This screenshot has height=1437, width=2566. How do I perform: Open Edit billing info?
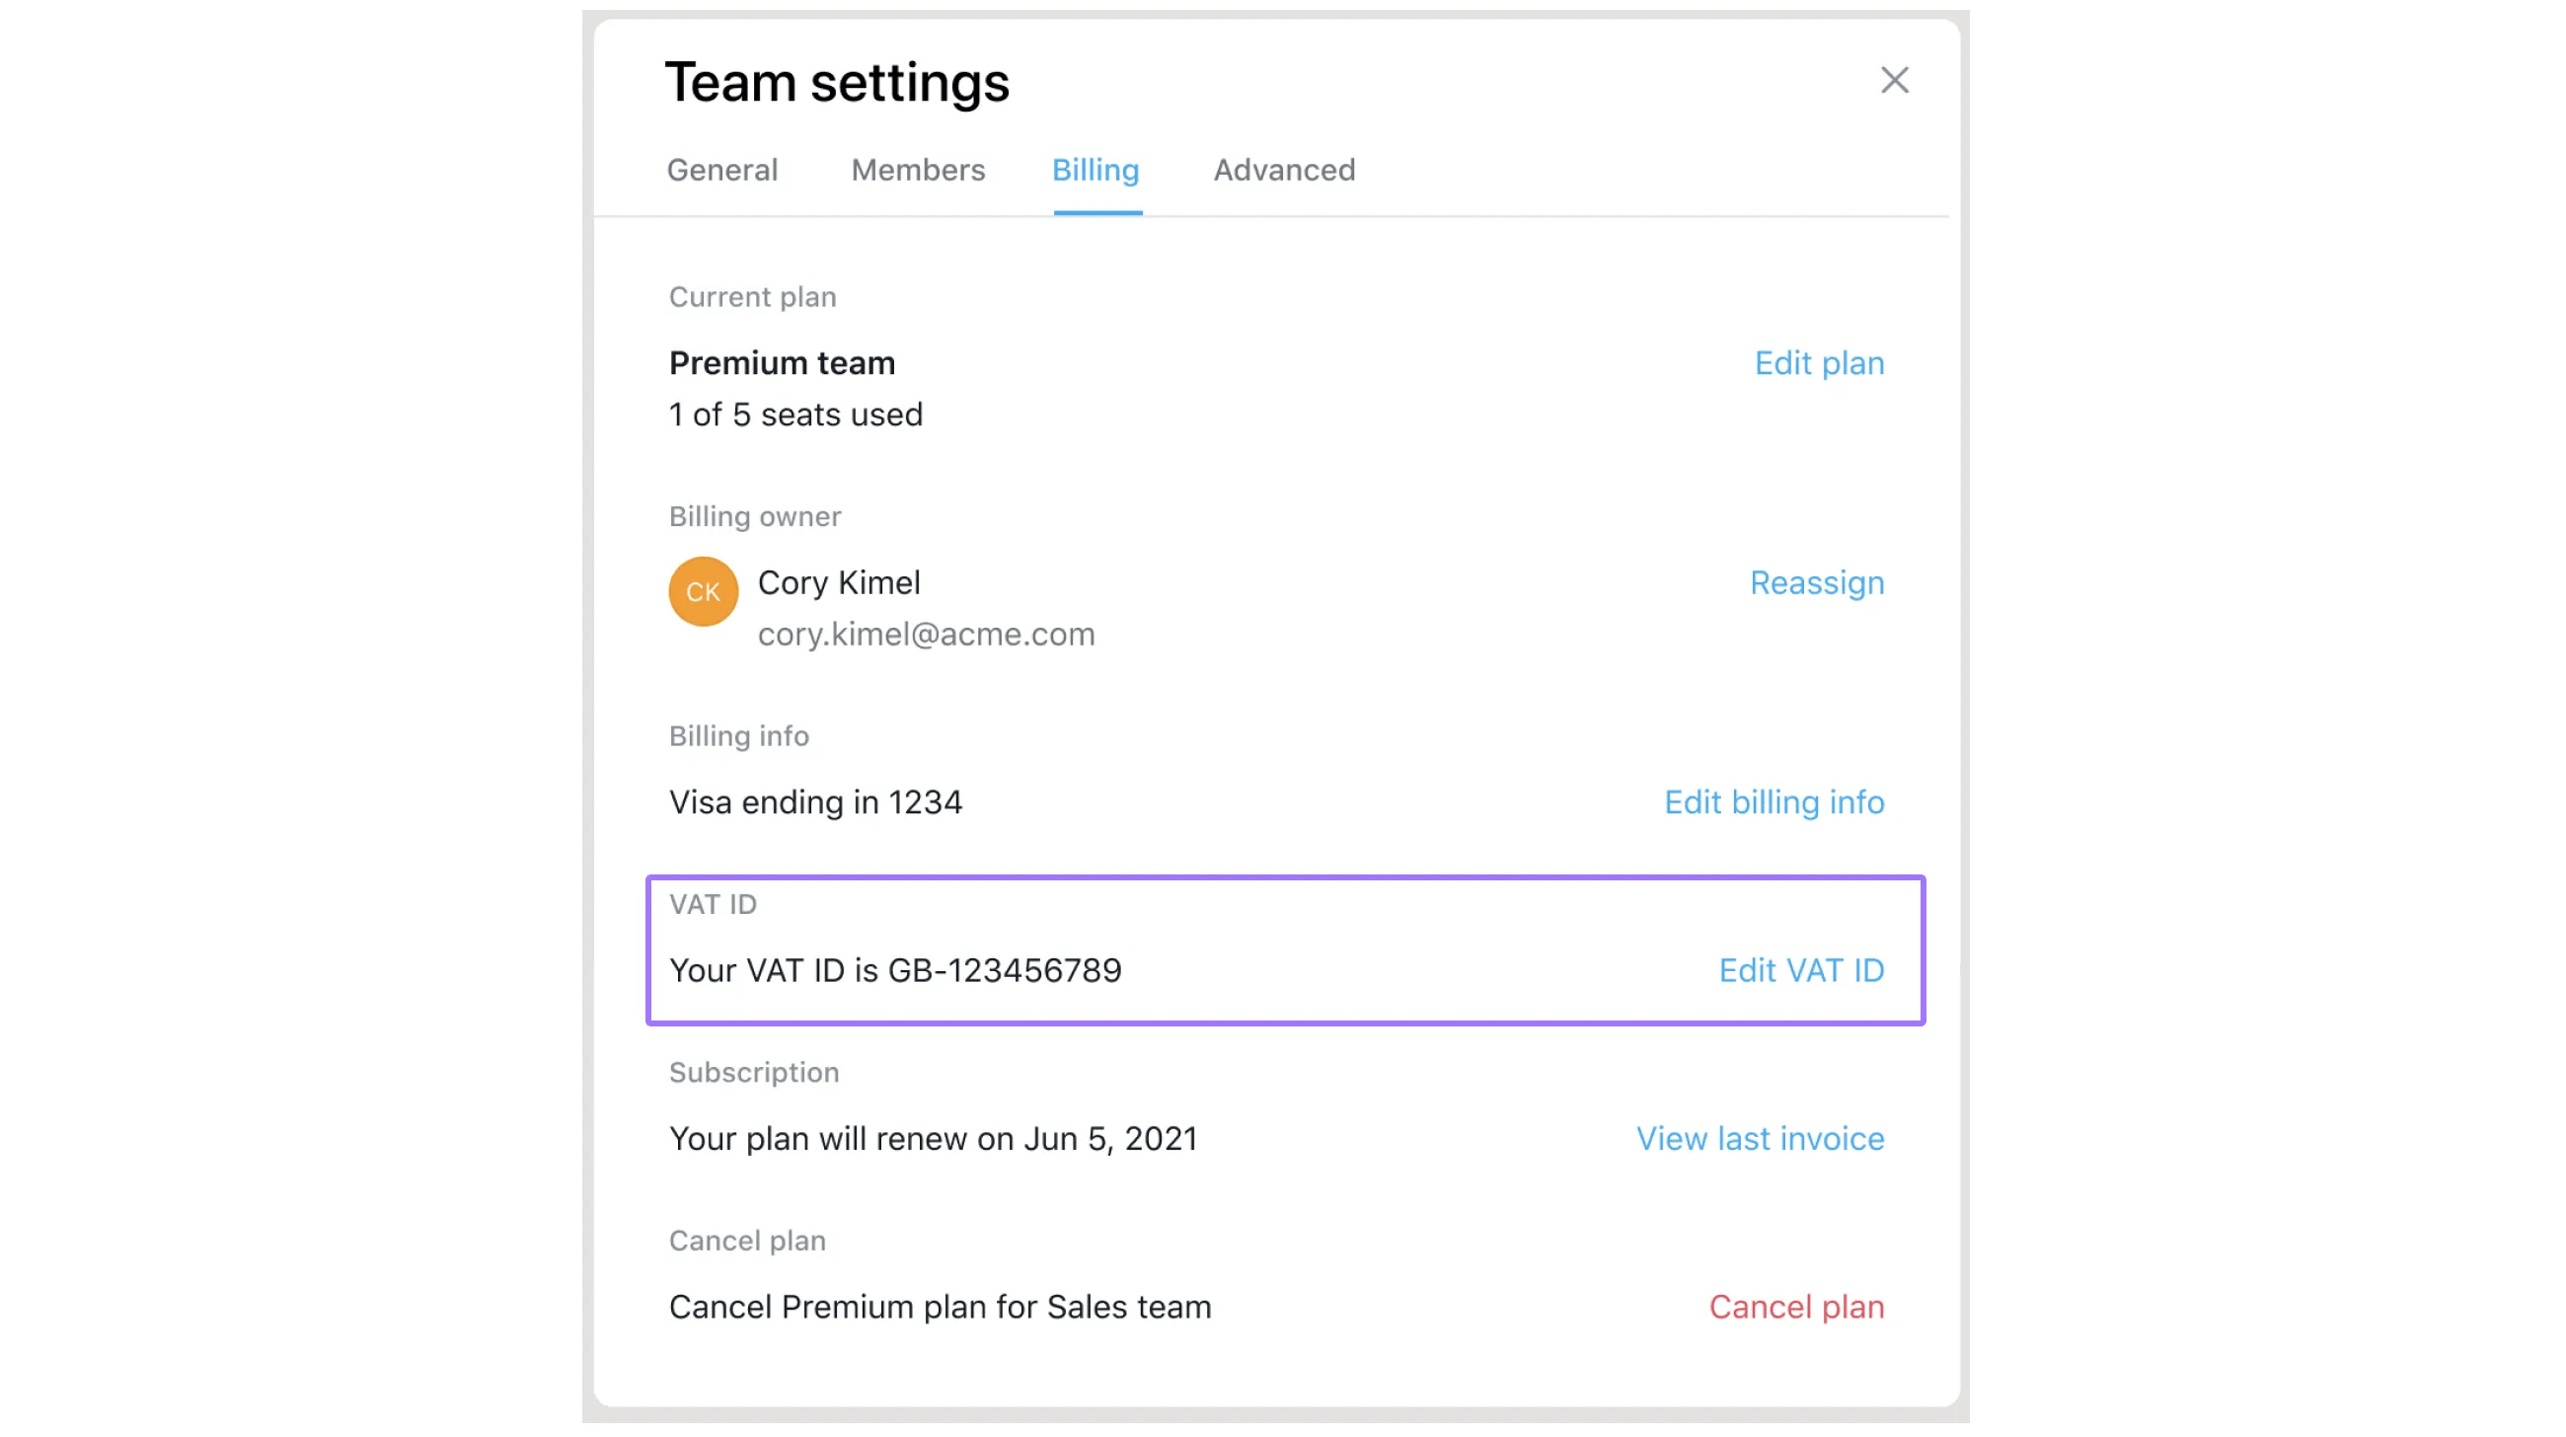pyautogui.click(x=1774, y=802)
